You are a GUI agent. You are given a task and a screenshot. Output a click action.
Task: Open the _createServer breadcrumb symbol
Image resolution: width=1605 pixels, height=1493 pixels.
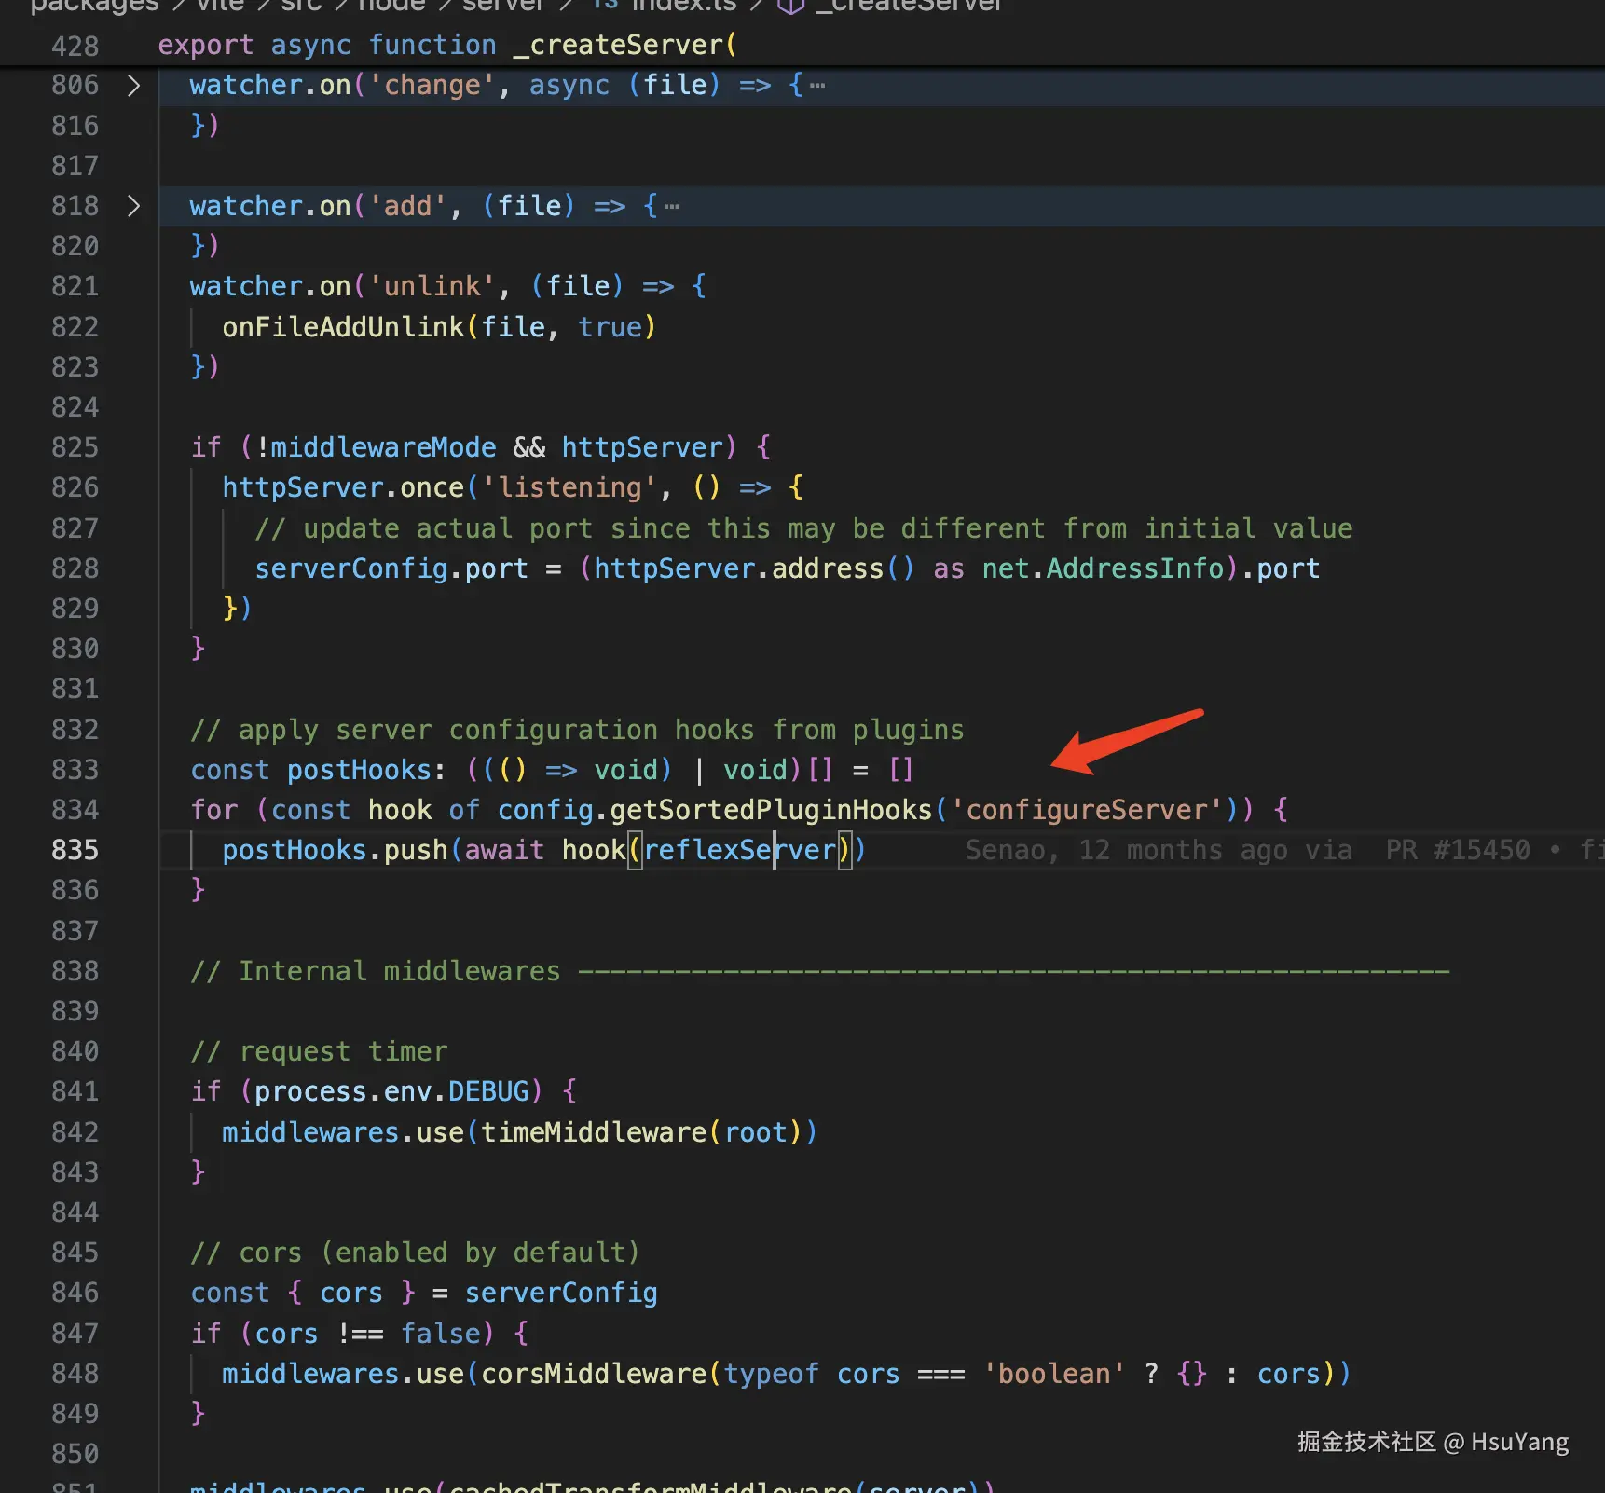(x=891, y=6)
